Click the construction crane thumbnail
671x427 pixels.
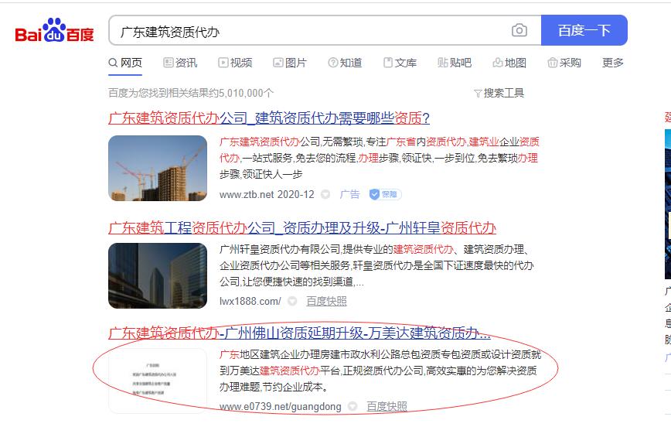pyautogui.click(x=158, y=169)
